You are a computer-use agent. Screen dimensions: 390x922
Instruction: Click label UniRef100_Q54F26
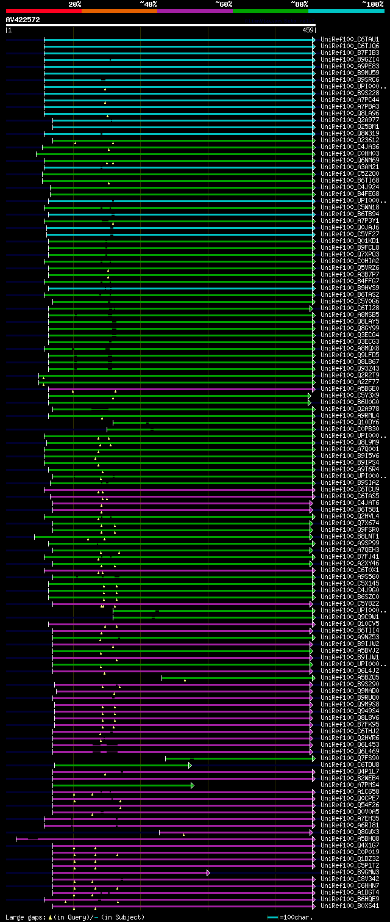[350, 805]
